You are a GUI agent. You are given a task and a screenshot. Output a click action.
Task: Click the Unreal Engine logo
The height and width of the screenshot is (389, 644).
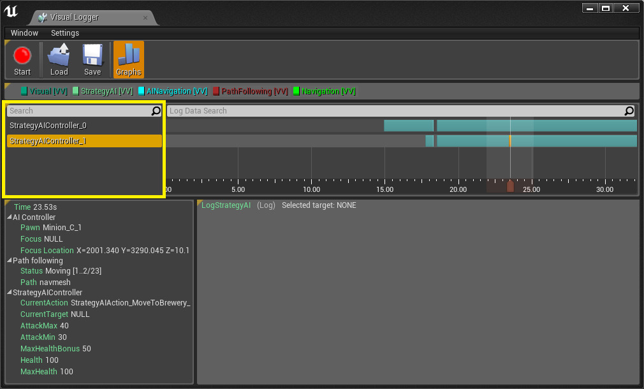point(11,11)
